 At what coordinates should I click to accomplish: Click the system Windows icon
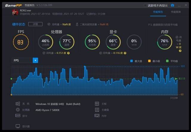pos(18,104)
